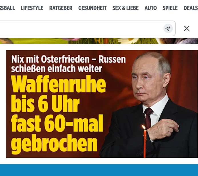The width and height of the screenshot is (198, 176).
Task: Click the Easter meadow banner strip
Action: pyautogui.click(x=99, y=41)
